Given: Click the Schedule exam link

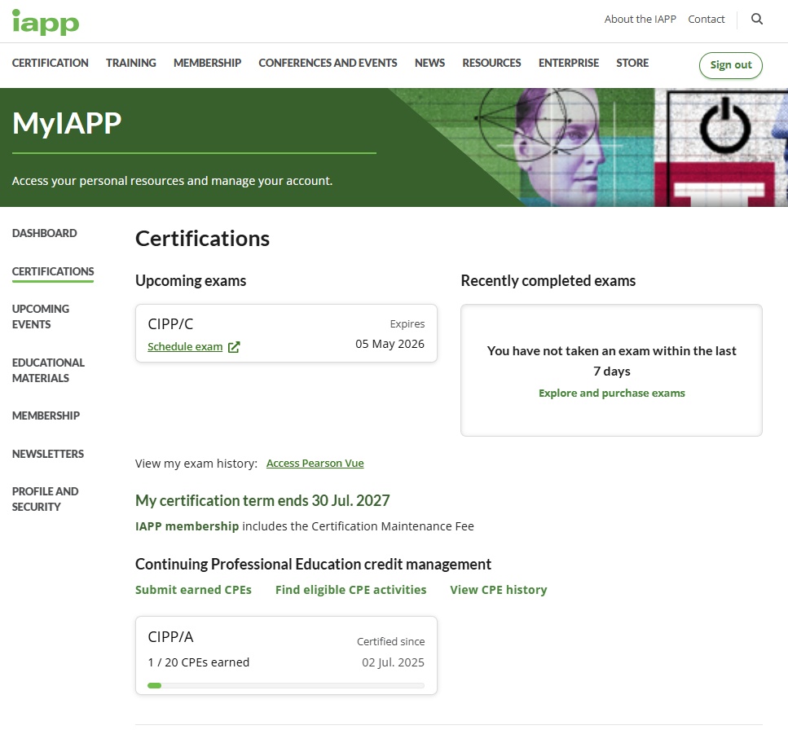Looking at the screenshot, I should tap(185, 346).
